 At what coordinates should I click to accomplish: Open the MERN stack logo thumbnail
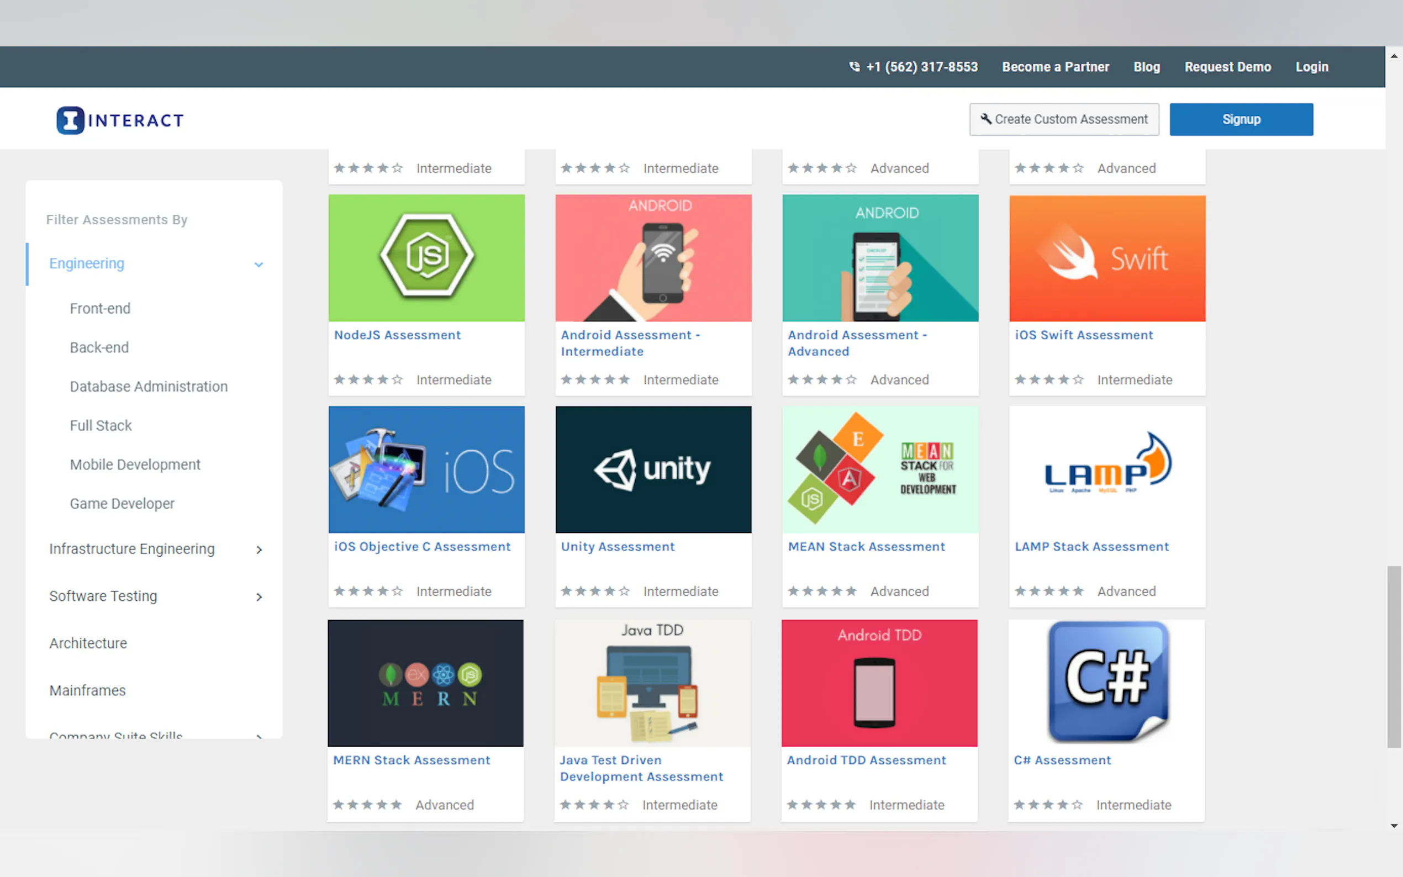click(426, 683)
